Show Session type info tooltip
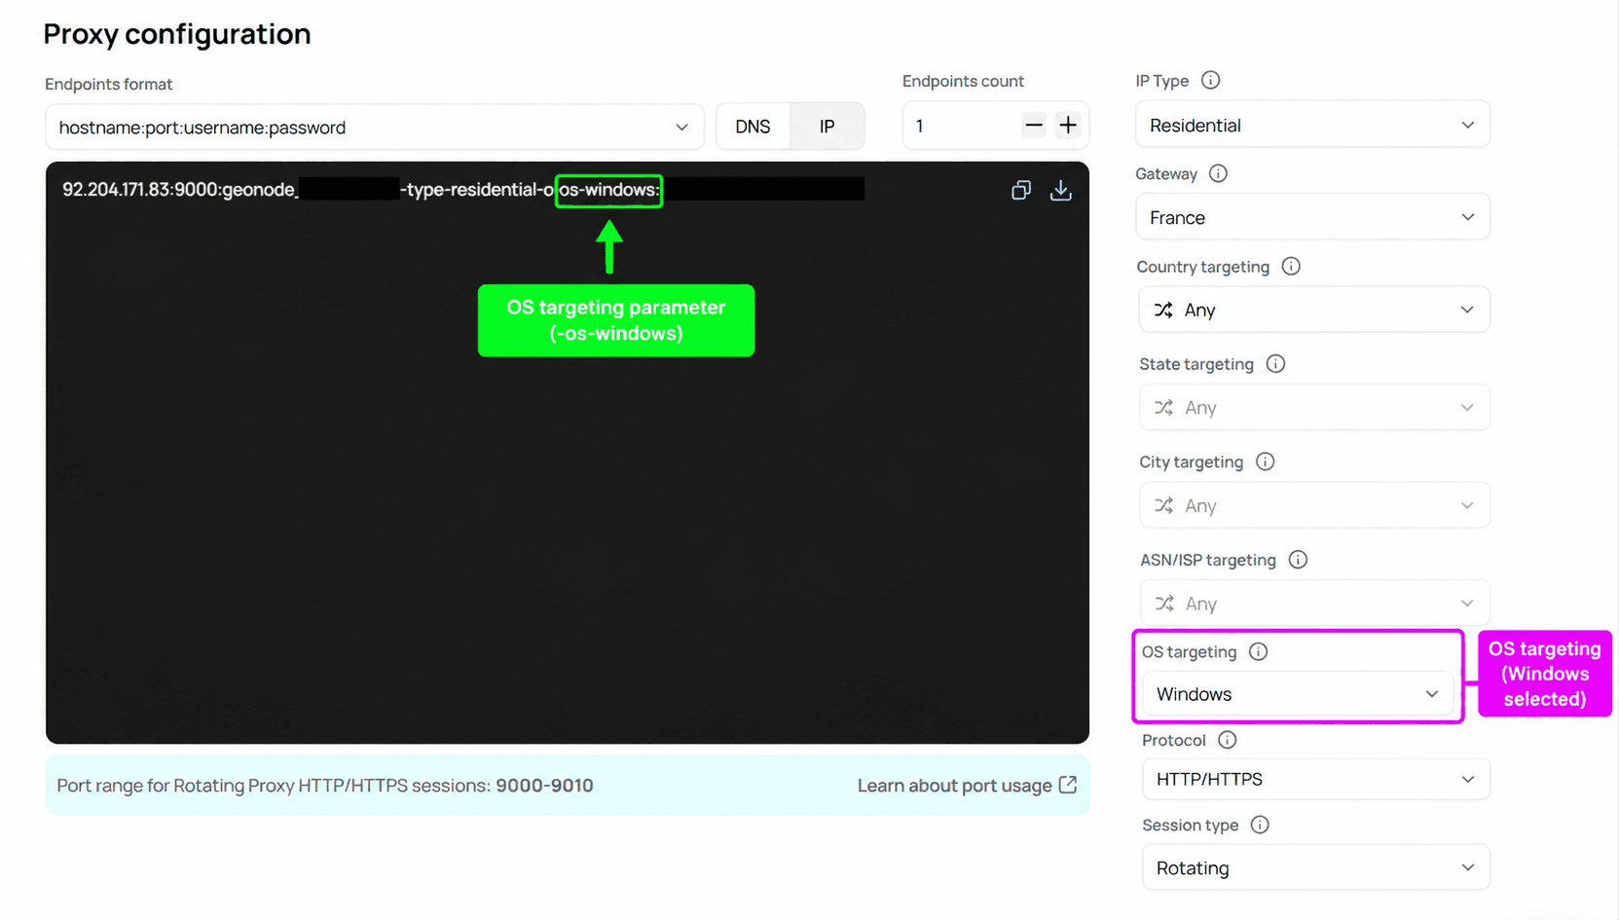Screen dimensions: 1619x920 point(1260,825)
